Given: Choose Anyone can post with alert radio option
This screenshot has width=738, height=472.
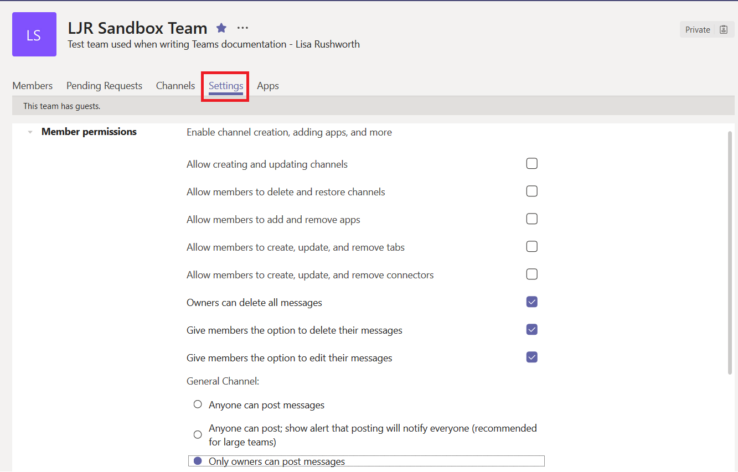Looking at the screenshot, I should (x=198, y=435).
